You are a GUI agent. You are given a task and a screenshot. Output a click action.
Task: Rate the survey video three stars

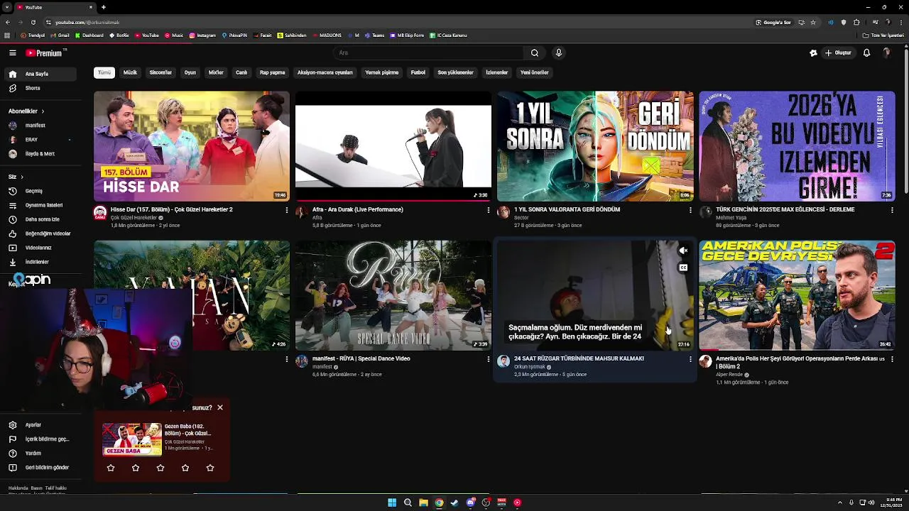click(x=160, y=468)
